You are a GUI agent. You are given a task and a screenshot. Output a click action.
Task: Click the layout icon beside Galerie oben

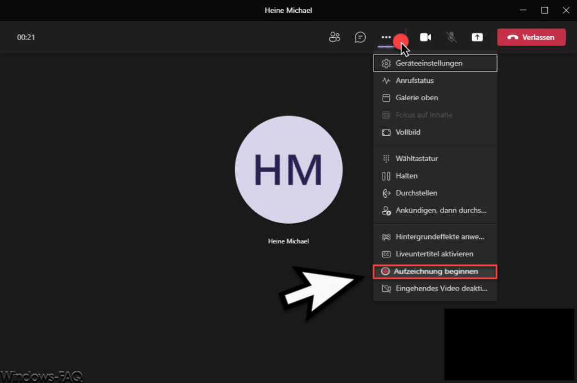[386, 98]
